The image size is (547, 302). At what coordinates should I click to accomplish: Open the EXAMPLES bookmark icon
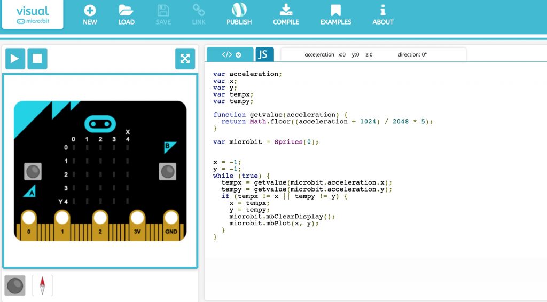[x=335, y=11]
